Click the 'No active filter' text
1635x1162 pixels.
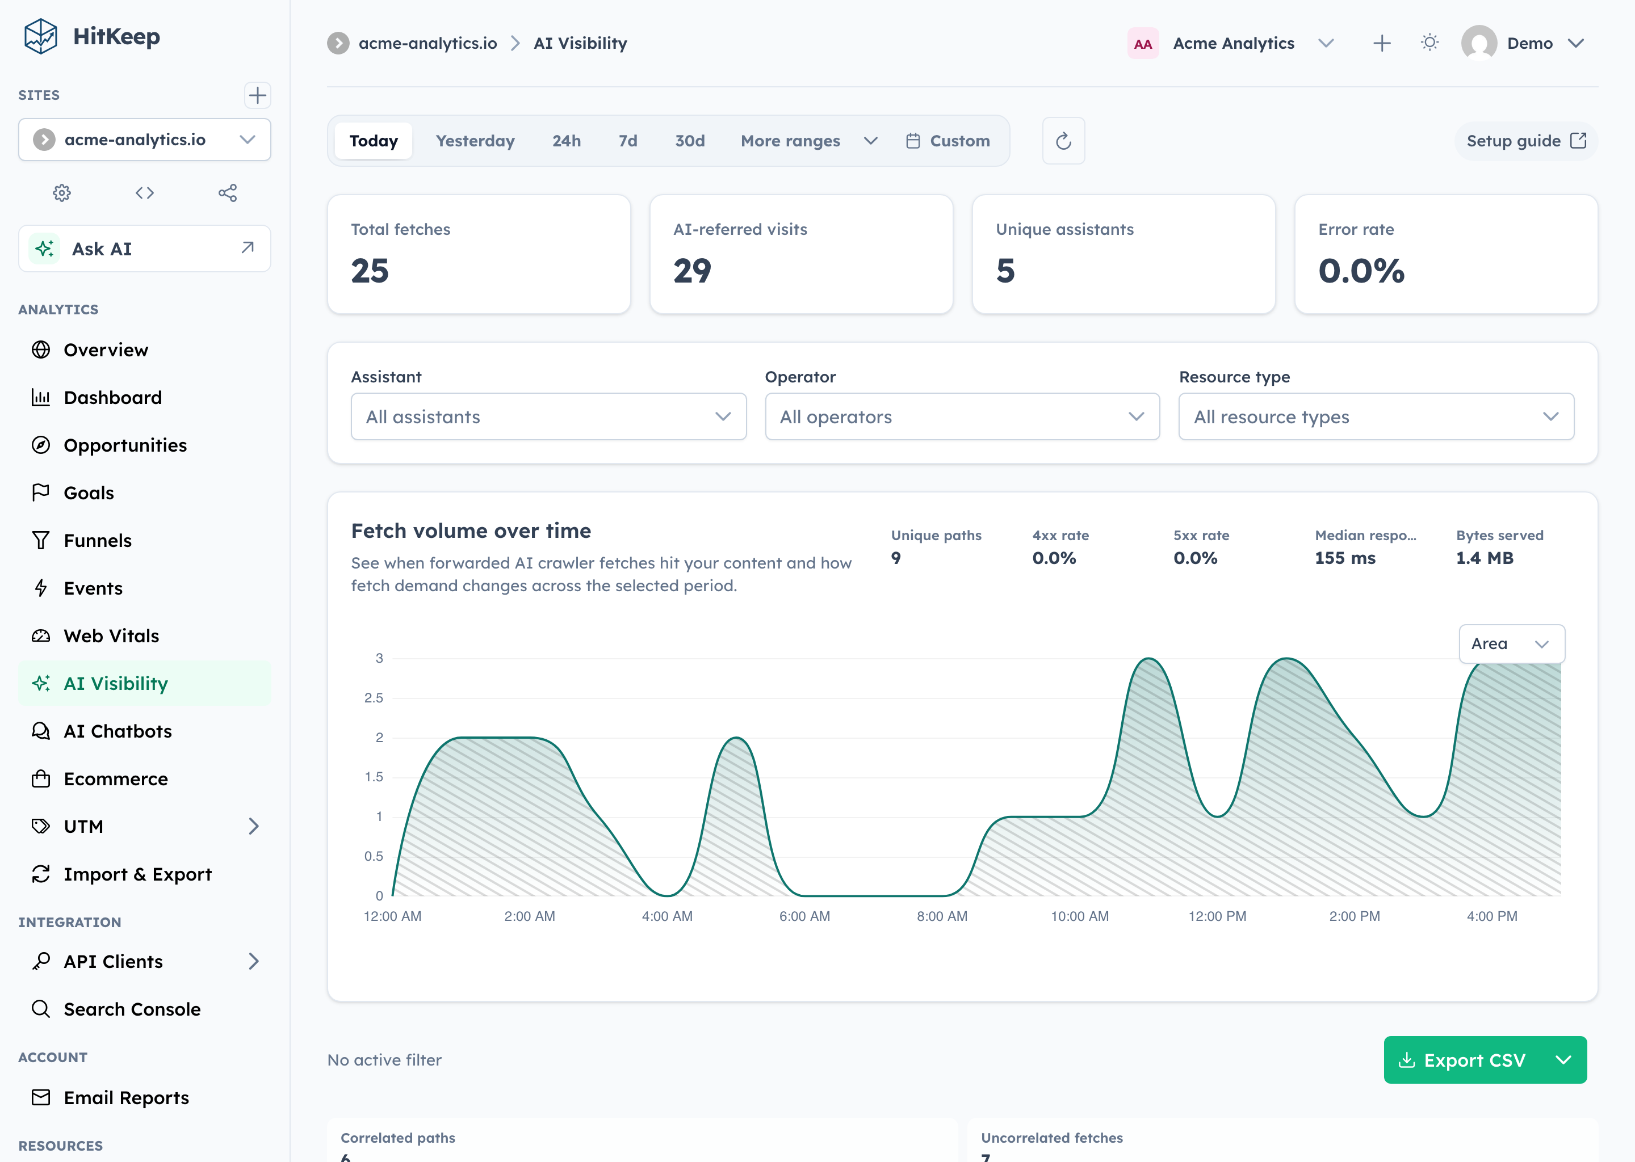coord(384,1060)
